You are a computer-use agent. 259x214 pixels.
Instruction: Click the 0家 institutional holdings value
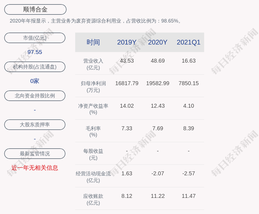click(x=35, y=81)
